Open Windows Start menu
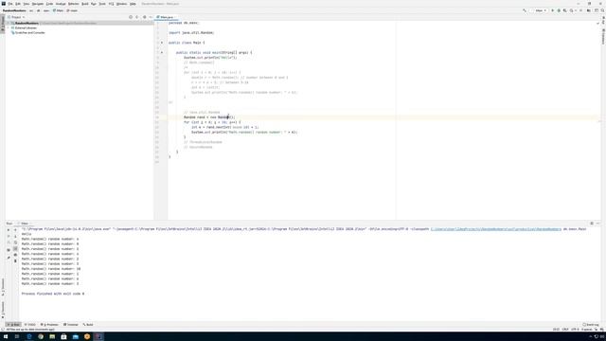Image resolution: width=606 pixels, height=341 pixels. coord(6,337)
